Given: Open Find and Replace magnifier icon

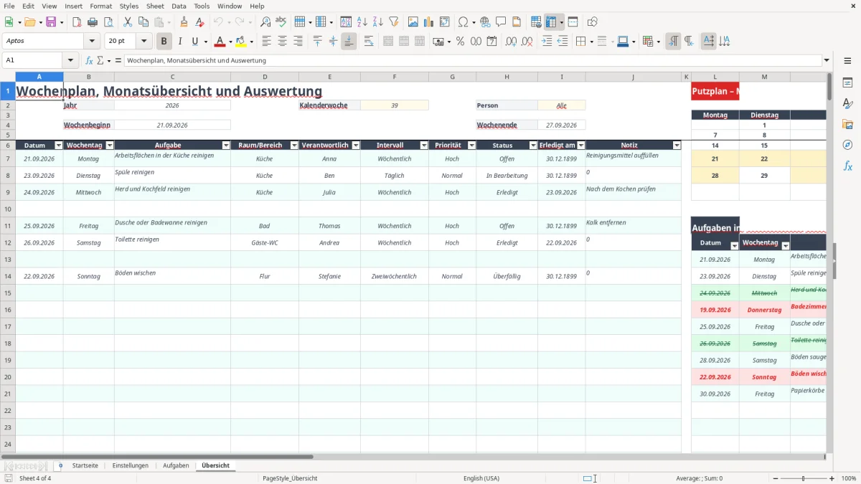Looking at the screenshot, I should point(265,22).
